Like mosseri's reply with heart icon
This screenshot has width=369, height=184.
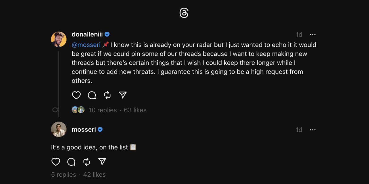tap(56, 162)
